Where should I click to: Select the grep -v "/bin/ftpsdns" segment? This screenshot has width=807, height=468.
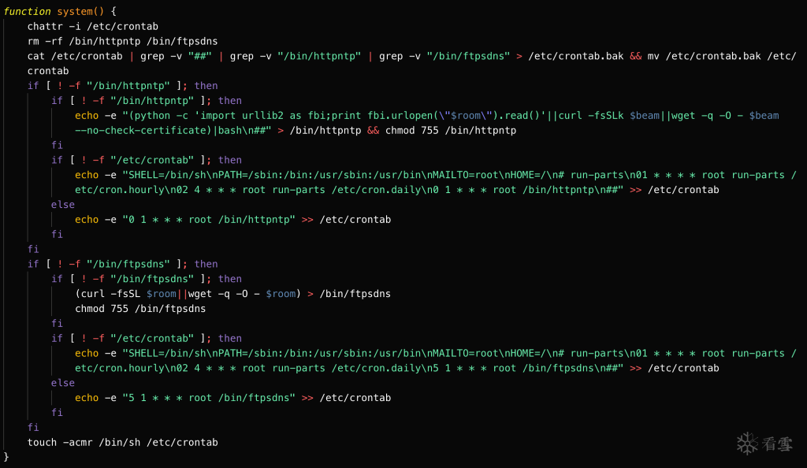[444, 56]
